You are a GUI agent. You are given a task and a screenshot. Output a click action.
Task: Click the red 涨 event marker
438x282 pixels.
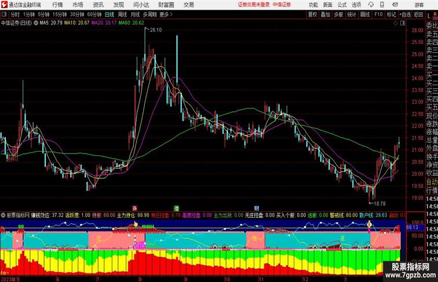click(134, 208)
